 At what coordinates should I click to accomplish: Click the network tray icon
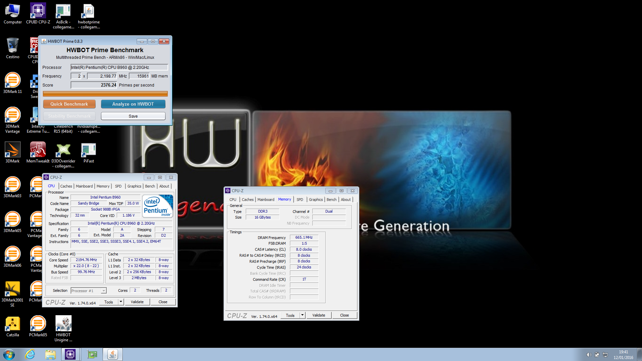(x=605, y=355)
